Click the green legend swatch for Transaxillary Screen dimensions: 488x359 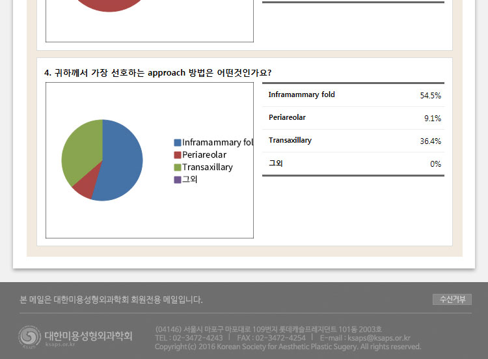click(x=177, y=167)
